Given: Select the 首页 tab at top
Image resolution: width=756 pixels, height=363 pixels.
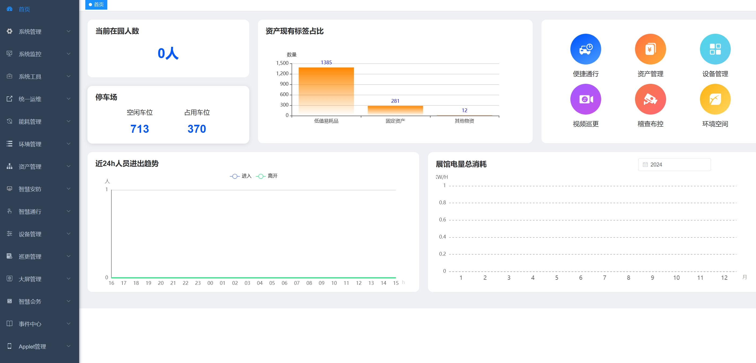Looking at the screenshot, I should pyautogui.click(x=96, y=5).
